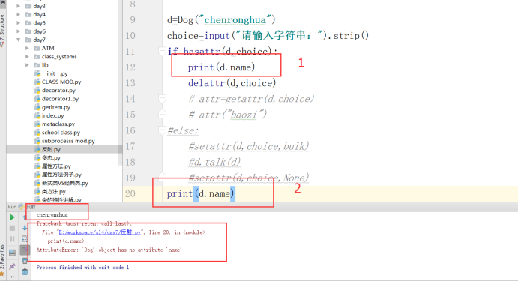This screenshot has width=518, height=281.
Task: Click the Print output icon in Run toolbar
Action: (25, 261)
